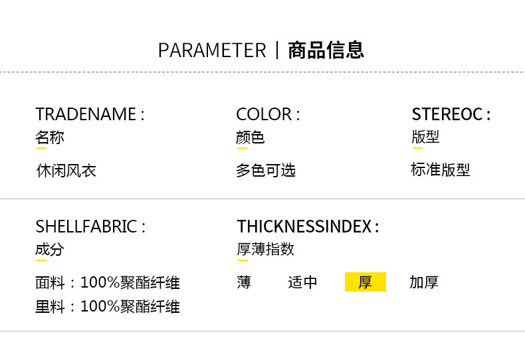Click the 名称 sublabel
The height and width of the screenshot is (356, 525).
[x=50, y=137]
